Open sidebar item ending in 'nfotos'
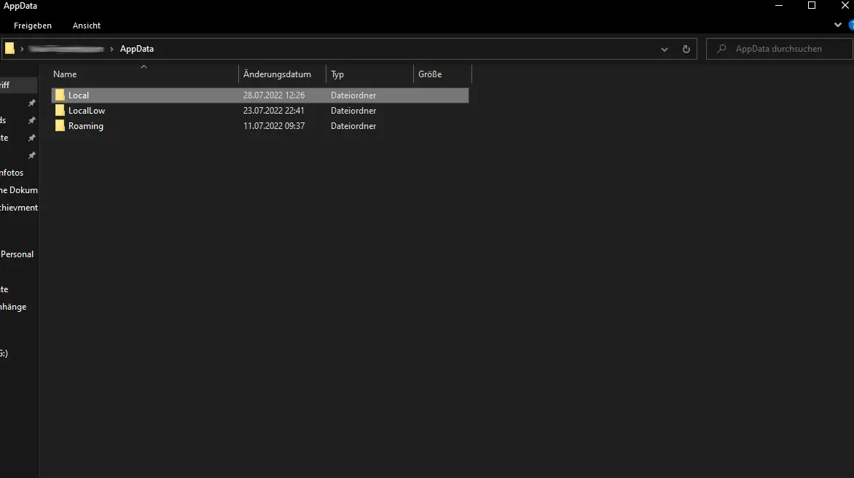The image size is (854, 478). tap(12, 173)
